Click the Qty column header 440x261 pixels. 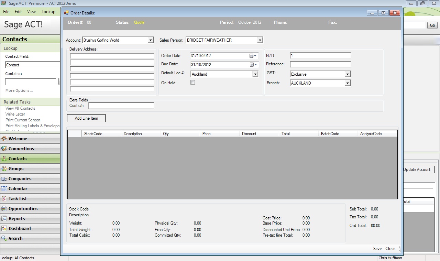[x=180, y=134]
